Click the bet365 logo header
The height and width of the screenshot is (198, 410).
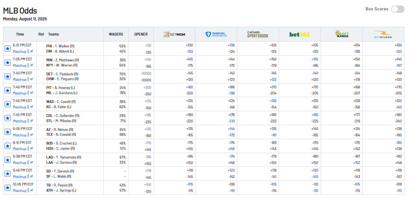[300, 35]
